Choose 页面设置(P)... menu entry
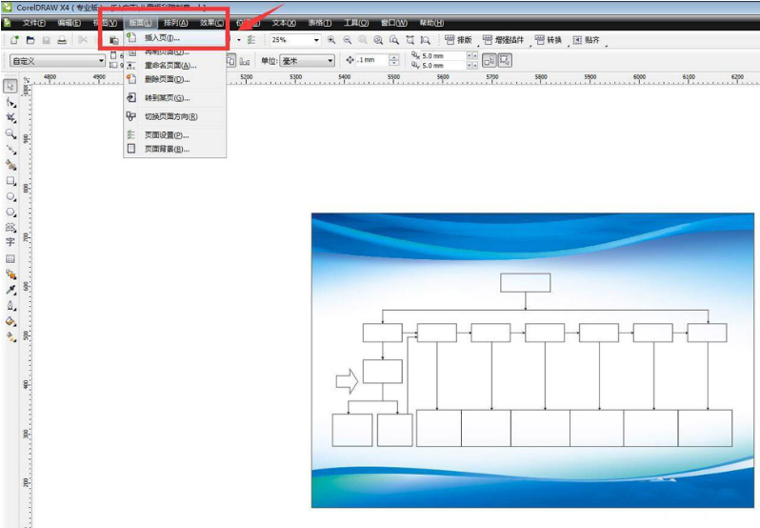Screen dimensions: 760x528 click(x=175, y=135)
